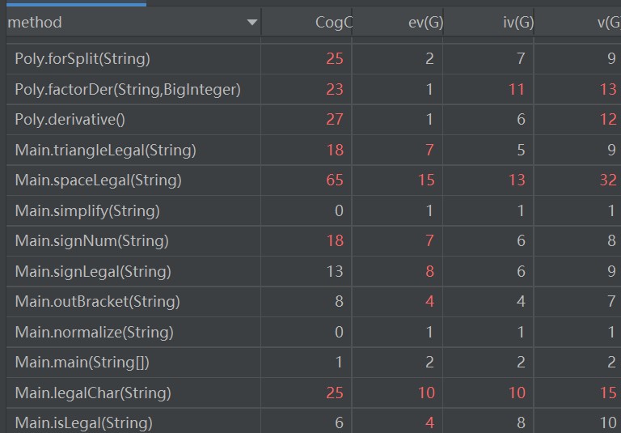621x433 pixels.
Task: Select Main.isLegal(String) row
Action: click(83, 422)
